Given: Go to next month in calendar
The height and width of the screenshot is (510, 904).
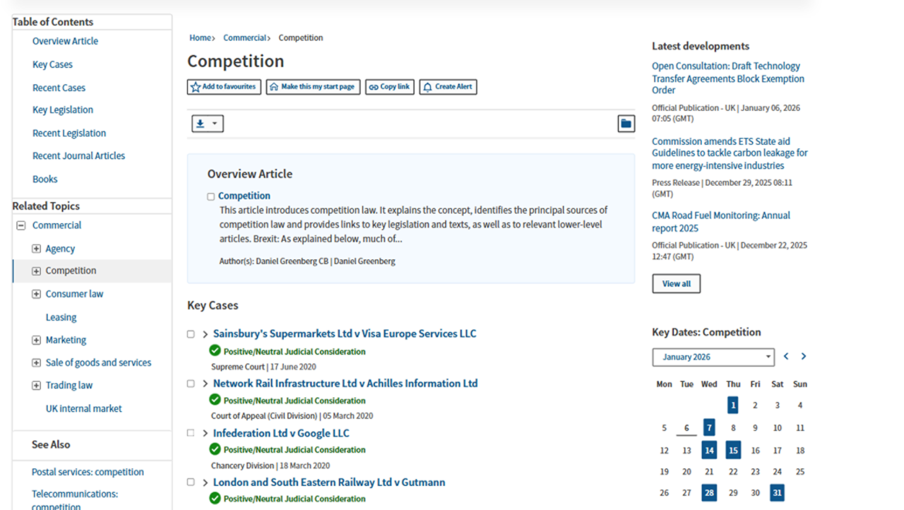Looking at the screenshot, I should pos(804,357).
